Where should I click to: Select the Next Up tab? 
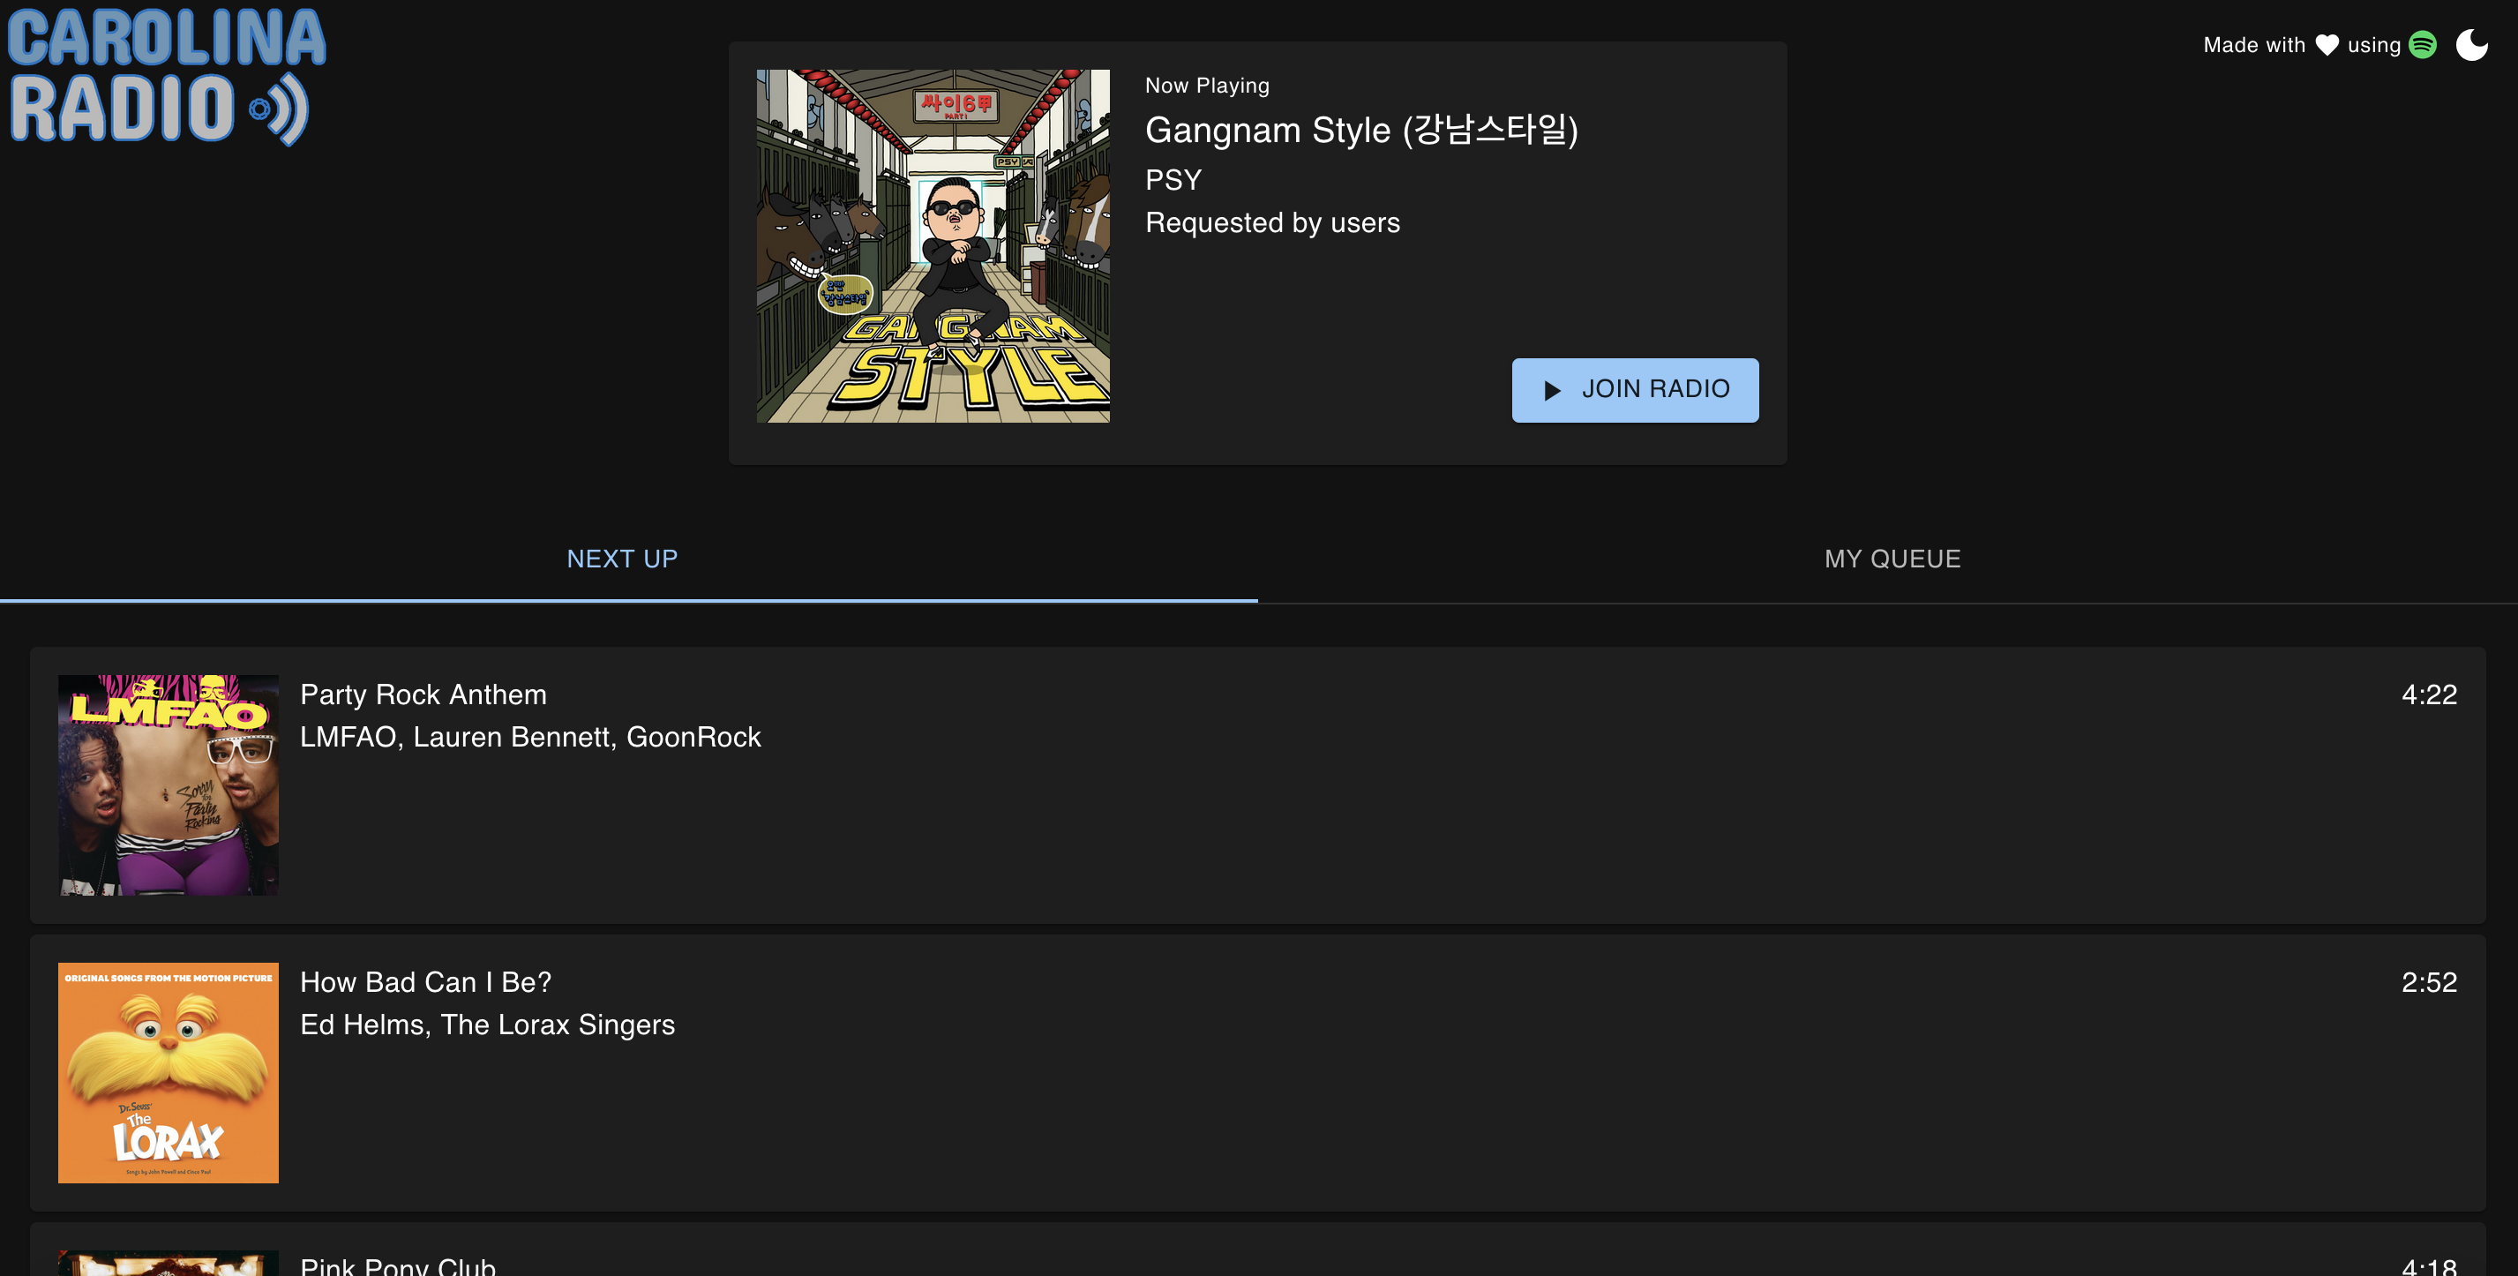point(622,559)
